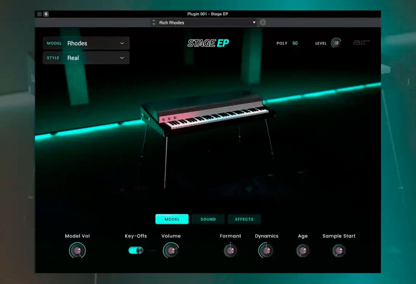Open the Style dropdown showing Real
Image resolution: width=416 pixels, height=284 pixels.
pyautogui.click(x=86, y=58)
